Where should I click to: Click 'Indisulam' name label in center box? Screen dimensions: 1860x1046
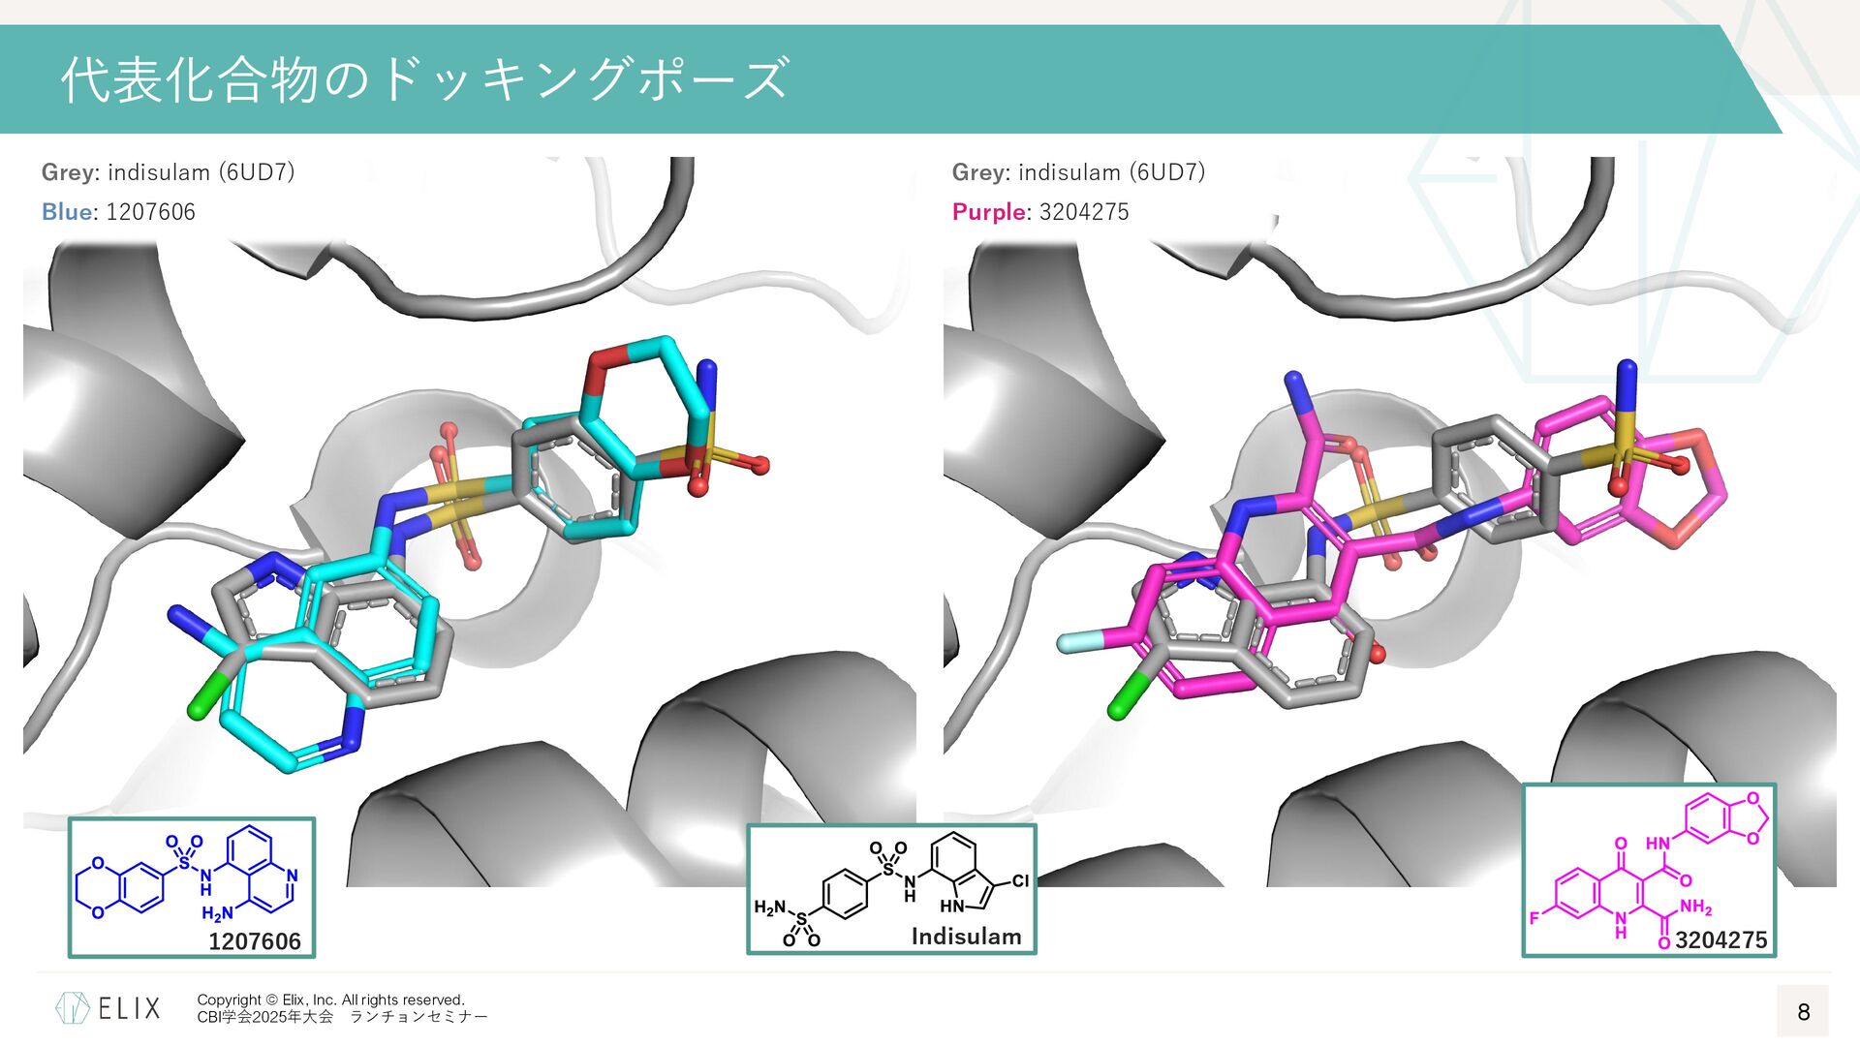[966, 937]
